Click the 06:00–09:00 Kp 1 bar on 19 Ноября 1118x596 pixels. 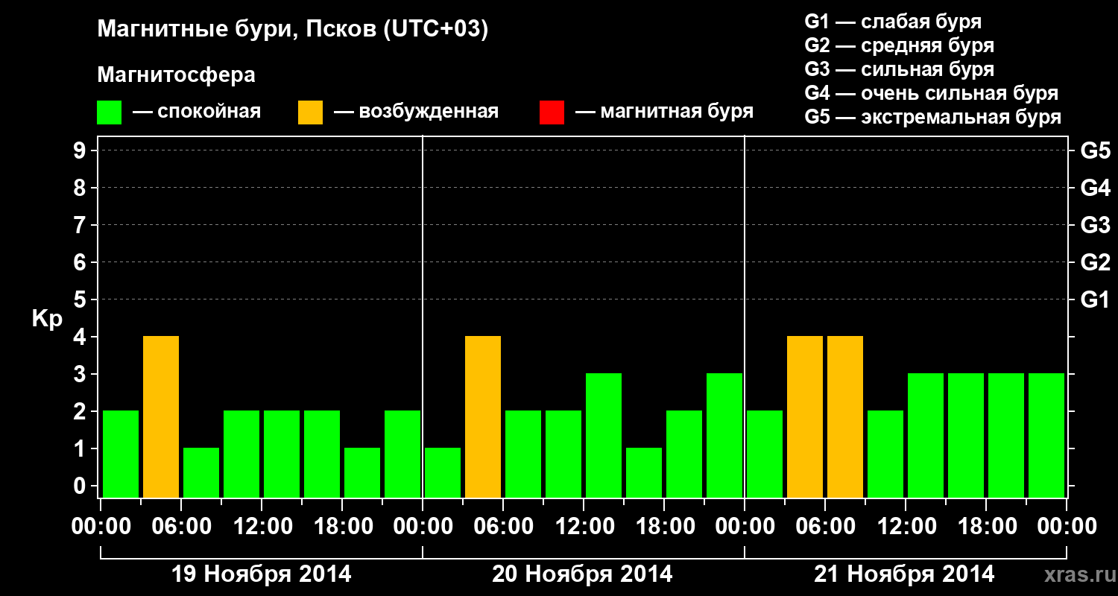click(x=201, y=472)
